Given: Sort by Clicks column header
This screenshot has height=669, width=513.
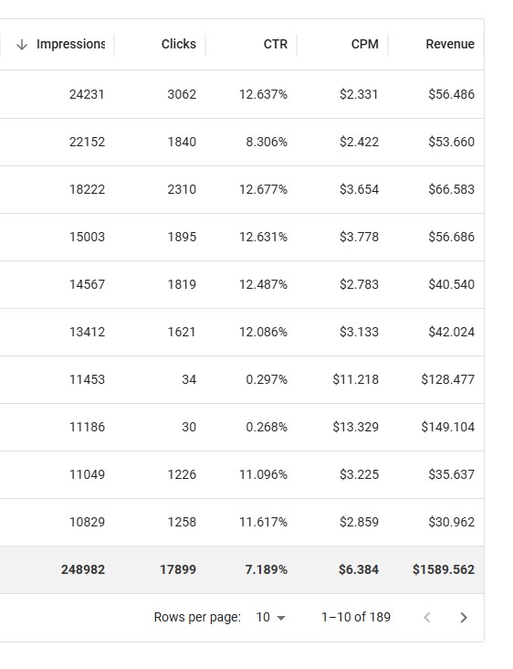Looking at the screenshot, I should point(179,45).
